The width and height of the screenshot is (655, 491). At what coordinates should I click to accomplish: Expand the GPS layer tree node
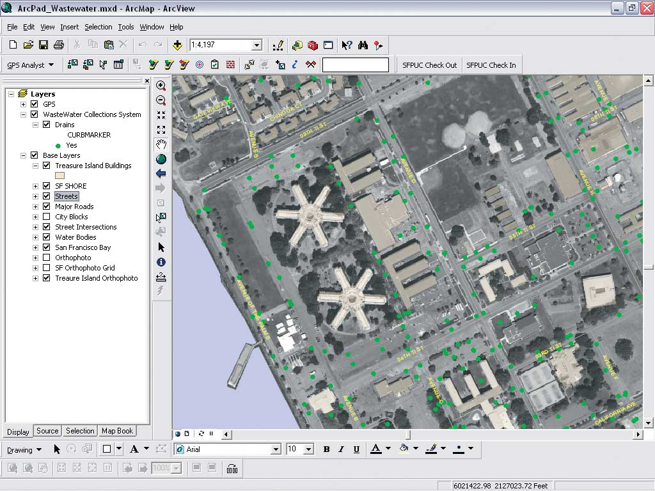click(24, 104)
